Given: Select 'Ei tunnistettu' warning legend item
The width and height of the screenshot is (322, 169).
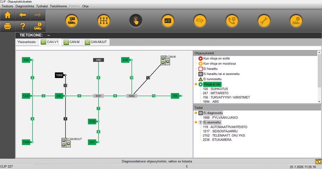Looking at the screenshot, I should 212,79.
